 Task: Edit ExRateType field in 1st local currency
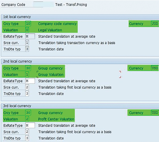[30, 36]
